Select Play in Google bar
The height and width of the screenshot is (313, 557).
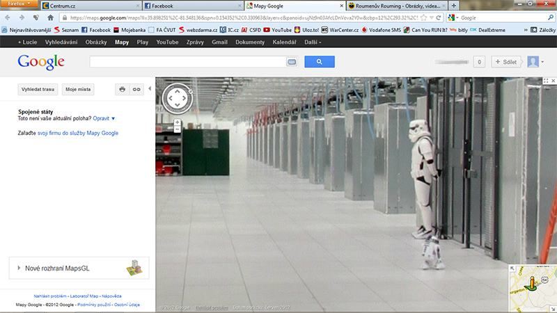(x=143, y=42)
